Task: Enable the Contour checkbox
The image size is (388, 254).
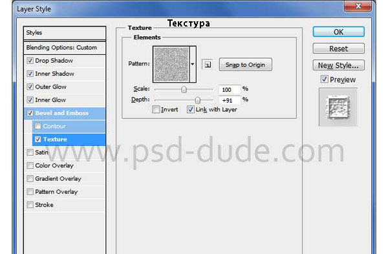Action: coord(38,126)
